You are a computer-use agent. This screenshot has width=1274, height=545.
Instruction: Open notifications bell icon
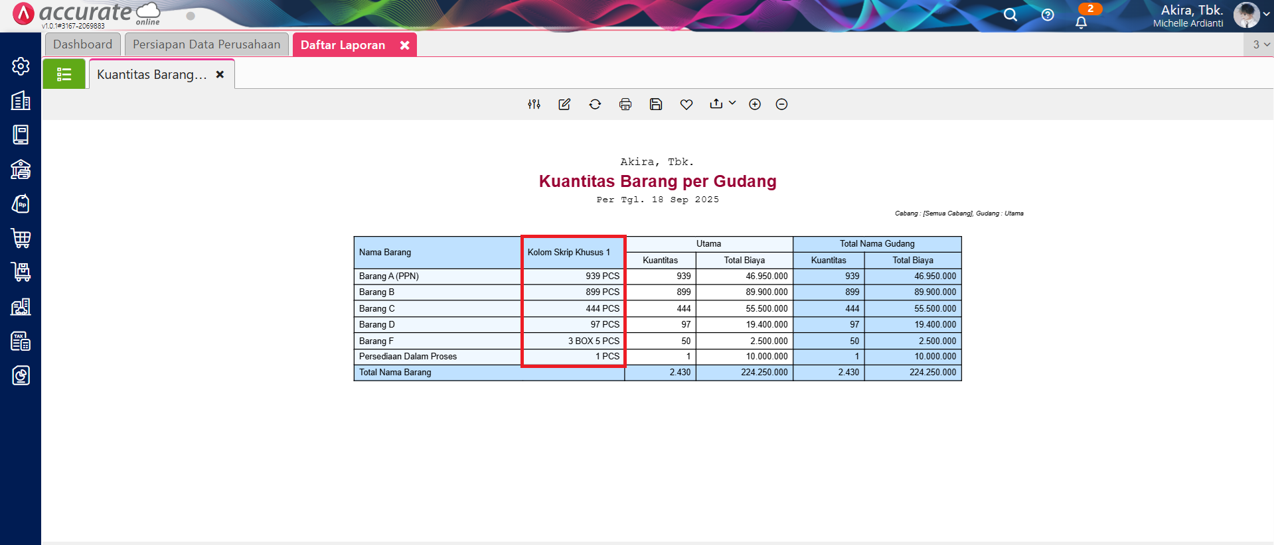pyautogui.click(x=1081, y=22)
